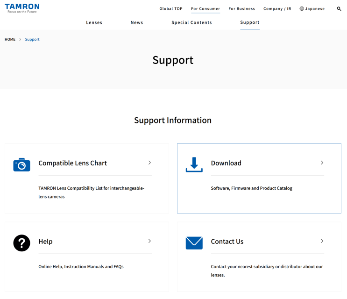Open the Support navigation tab
Screen dimensions: 347x299
(250, 22)
